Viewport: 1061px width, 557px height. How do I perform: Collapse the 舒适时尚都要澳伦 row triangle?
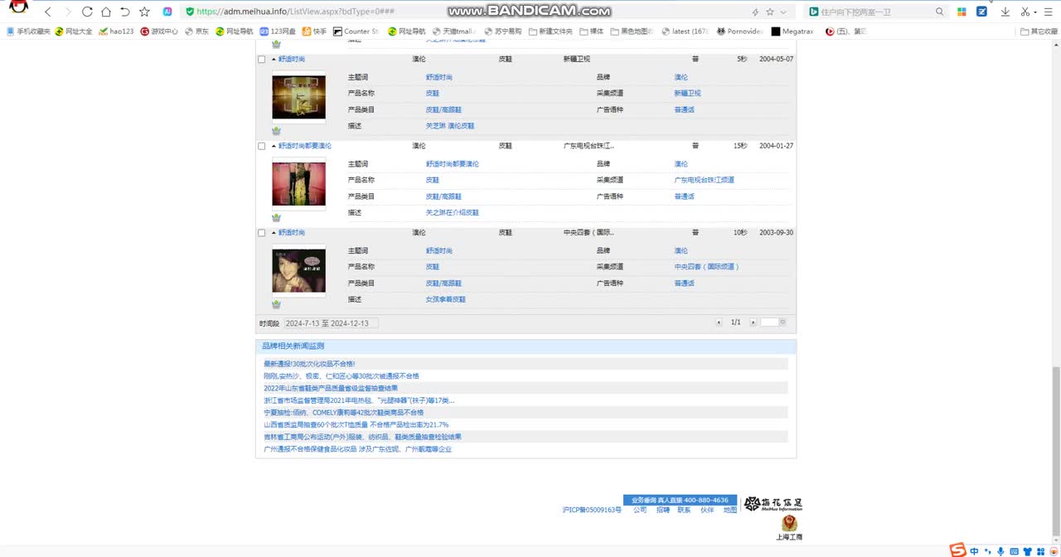(274, 146)
